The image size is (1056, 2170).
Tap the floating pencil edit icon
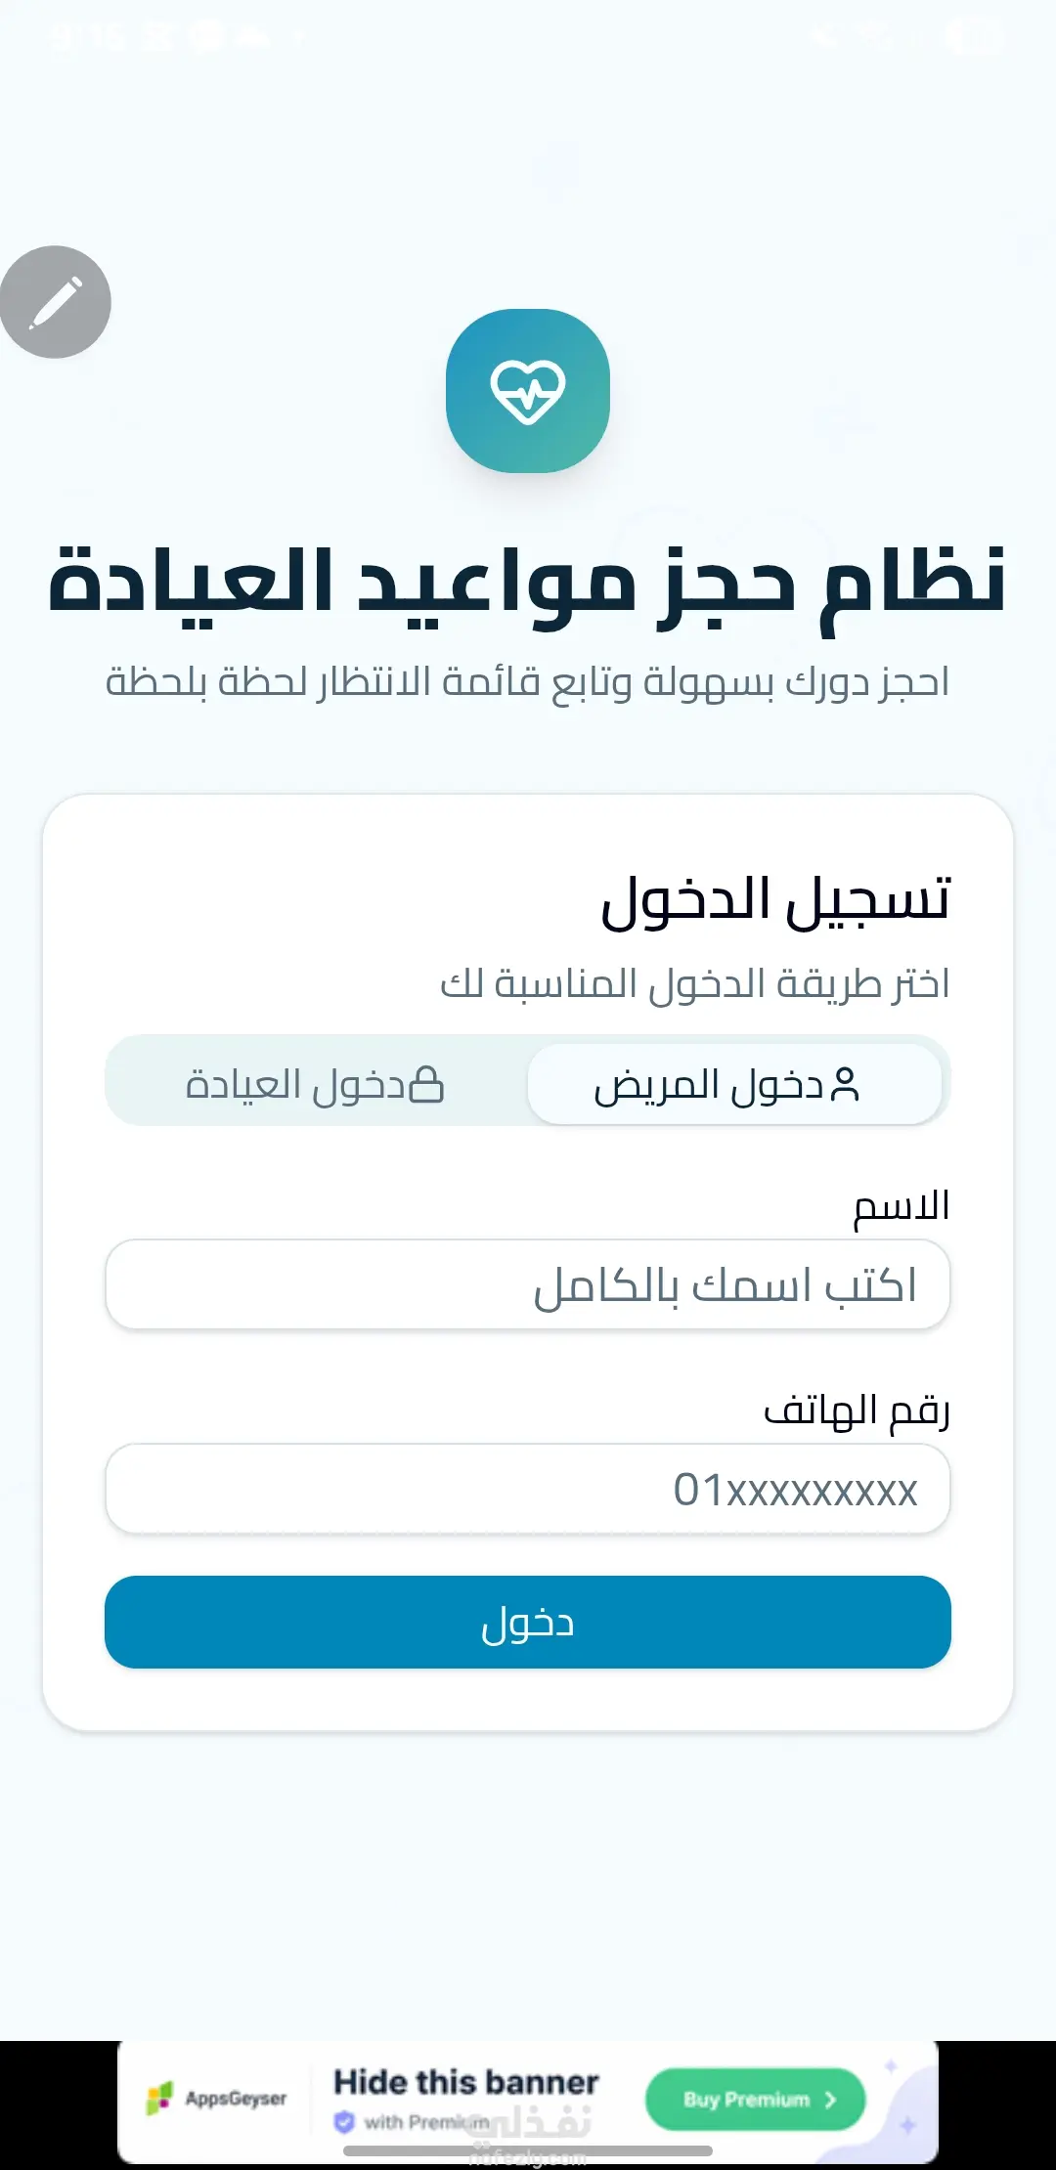56,301
